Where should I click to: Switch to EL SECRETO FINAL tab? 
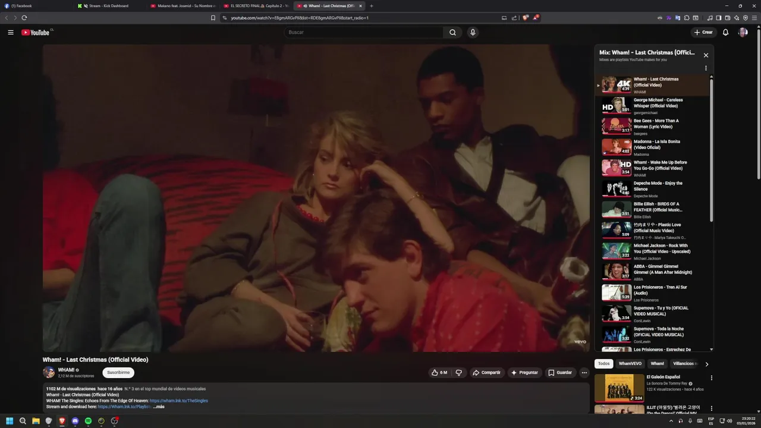256,6
